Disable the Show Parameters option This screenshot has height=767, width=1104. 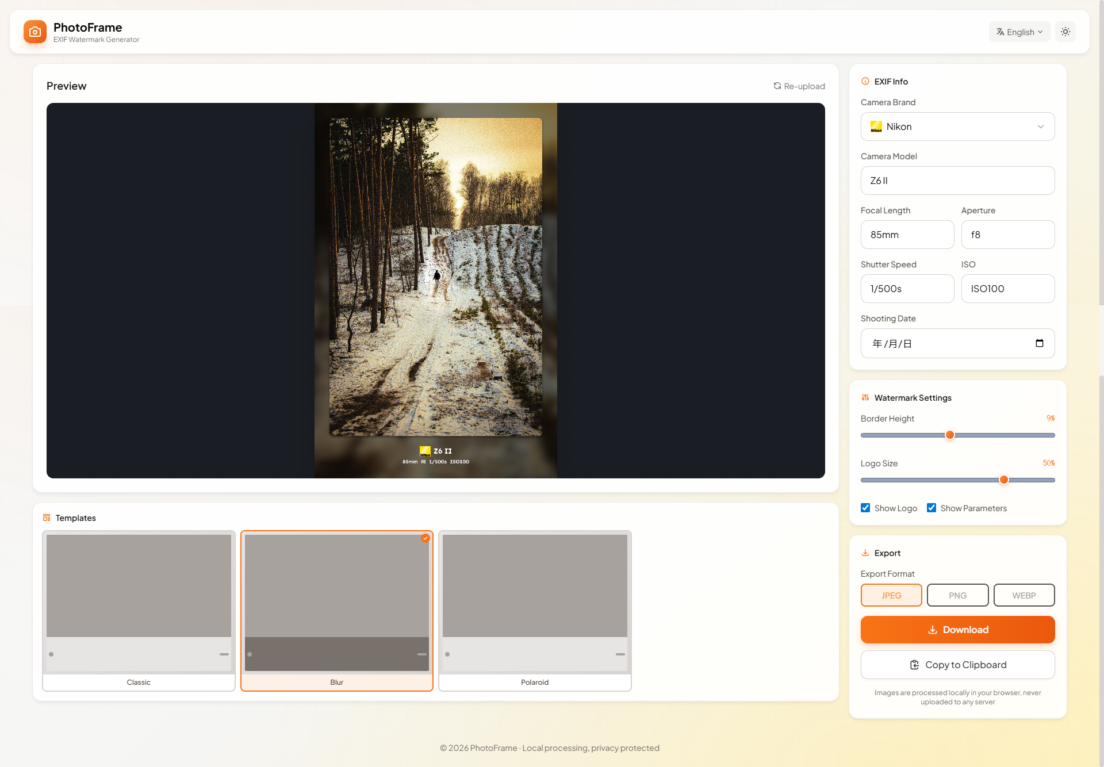pyautogui.click(x=932, y=508)
